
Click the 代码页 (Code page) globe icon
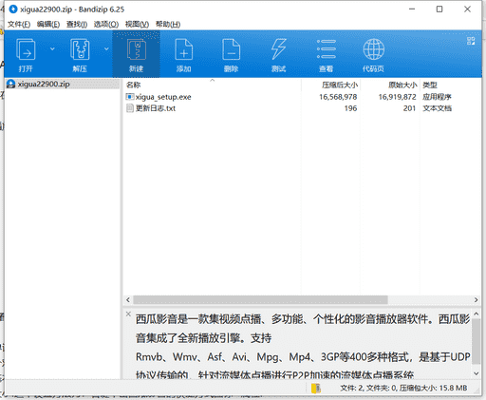coord(373,54)
